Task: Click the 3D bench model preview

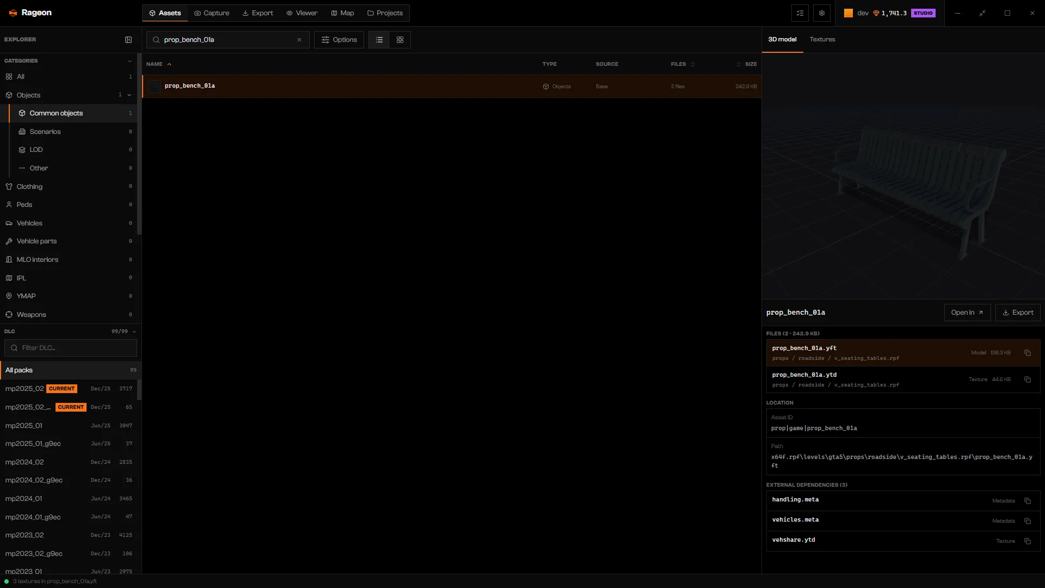Action: coord(903,176)
